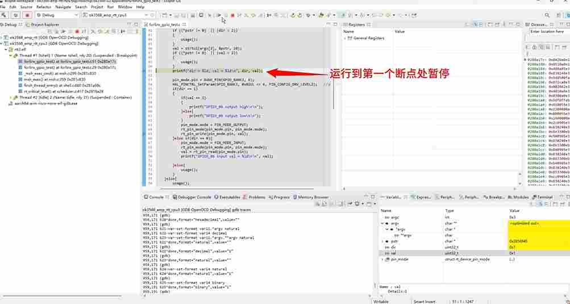Image resolution: width=570 pixels, height=304 pixels.
Task: Click the red Terminate icon in main toolbar
Action: click(232, 15)
